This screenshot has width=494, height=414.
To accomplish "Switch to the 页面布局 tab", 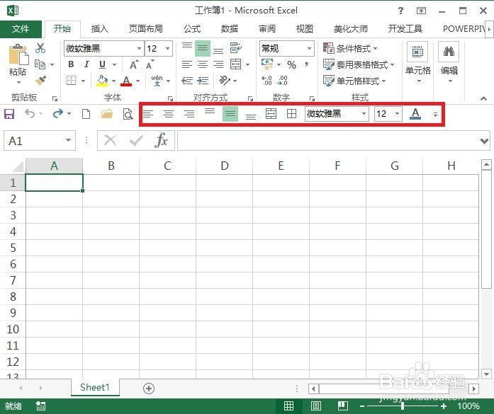I will click(x=146, y=29).
